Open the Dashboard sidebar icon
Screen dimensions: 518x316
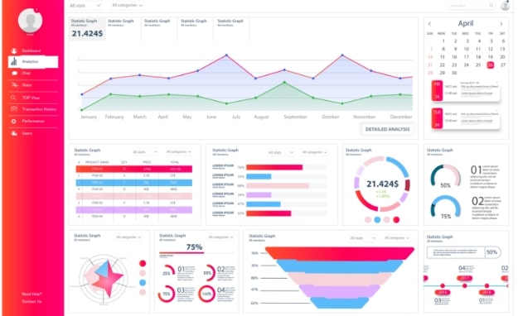tap(14, 50)
